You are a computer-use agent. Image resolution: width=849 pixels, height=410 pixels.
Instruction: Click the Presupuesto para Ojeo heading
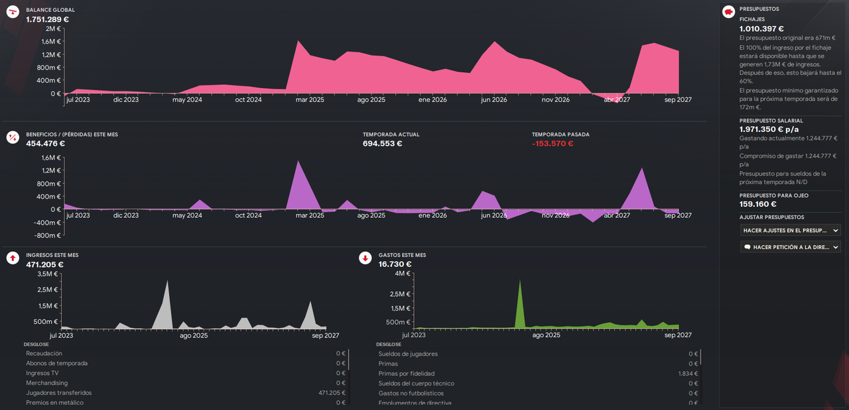774,195
